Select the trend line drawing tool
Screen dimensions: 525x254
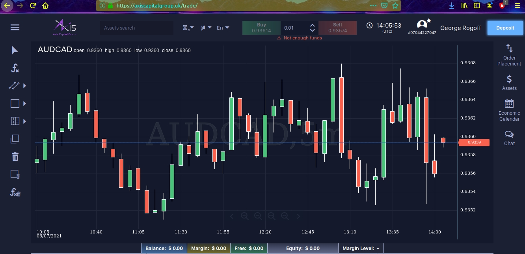click(14, 86)
